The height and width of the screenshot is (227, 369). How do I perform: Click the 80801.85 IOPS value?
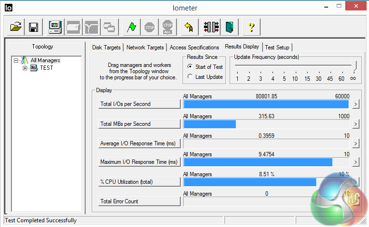[266, 96]
